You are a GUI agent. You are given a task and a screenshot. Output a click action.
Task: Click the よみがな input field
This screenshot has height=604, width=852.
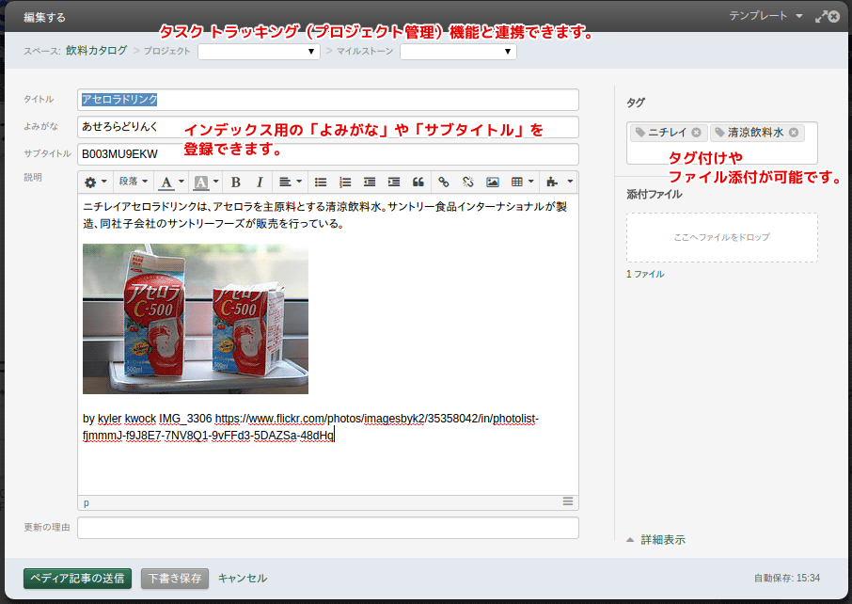coord(327,127)
